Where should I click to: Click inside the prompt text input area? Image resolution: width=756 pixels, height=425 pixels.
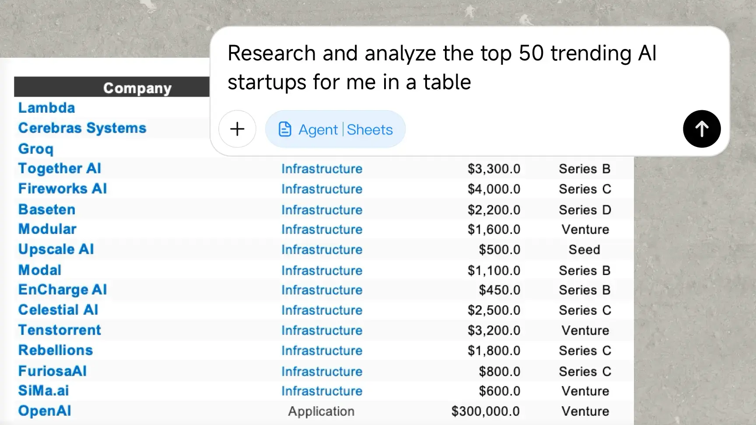click(437, 68)
